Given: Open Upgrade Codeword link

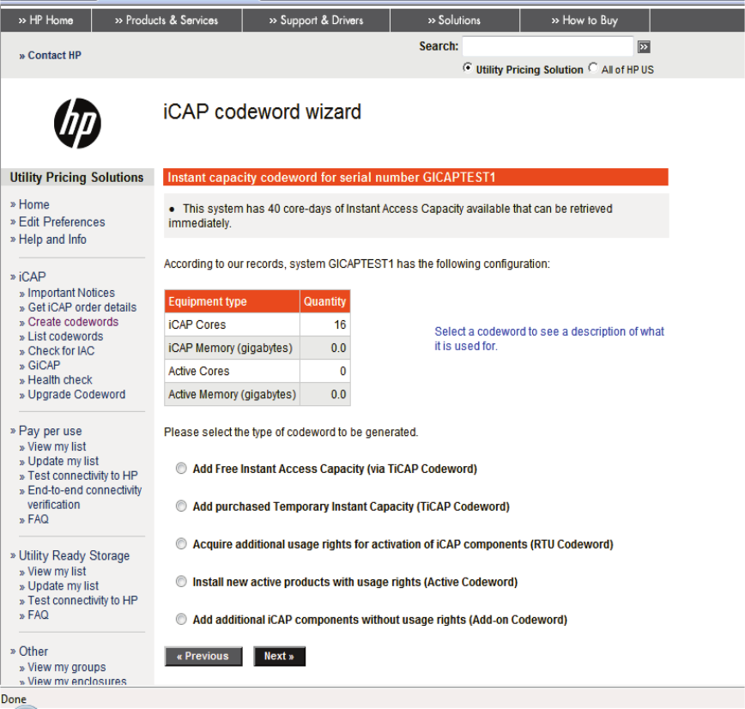Looking at the screenshot, I should coord(76,395).
